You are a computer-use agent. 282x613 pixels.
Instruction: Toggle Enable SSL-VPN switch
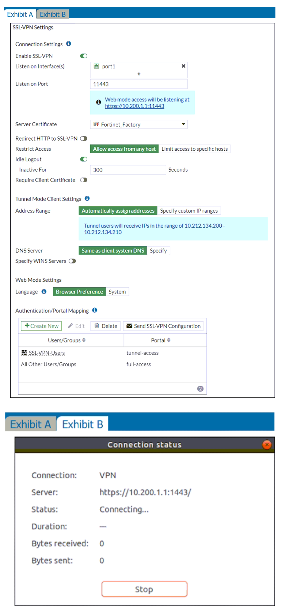click(x=84, y=56)
